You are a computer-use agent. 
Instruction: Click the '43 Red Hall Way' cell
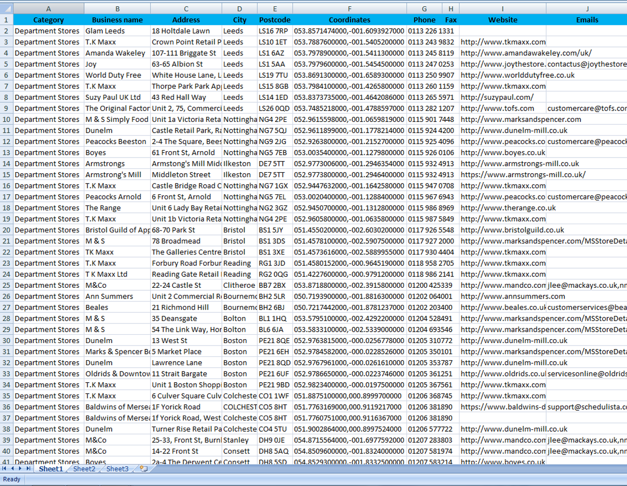(186, 97)
